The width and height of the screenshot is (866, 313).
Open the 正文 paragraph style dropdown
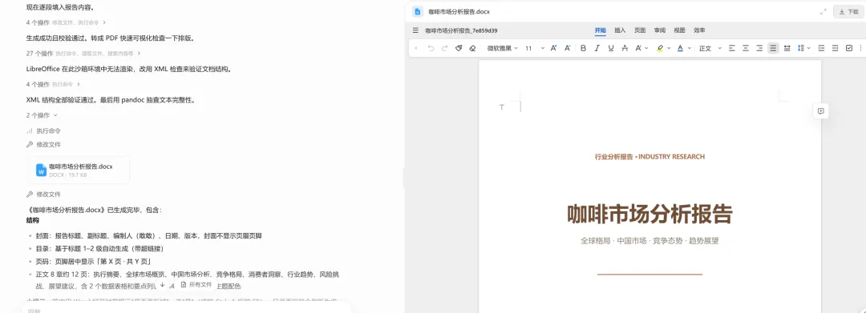click(710, 49)
